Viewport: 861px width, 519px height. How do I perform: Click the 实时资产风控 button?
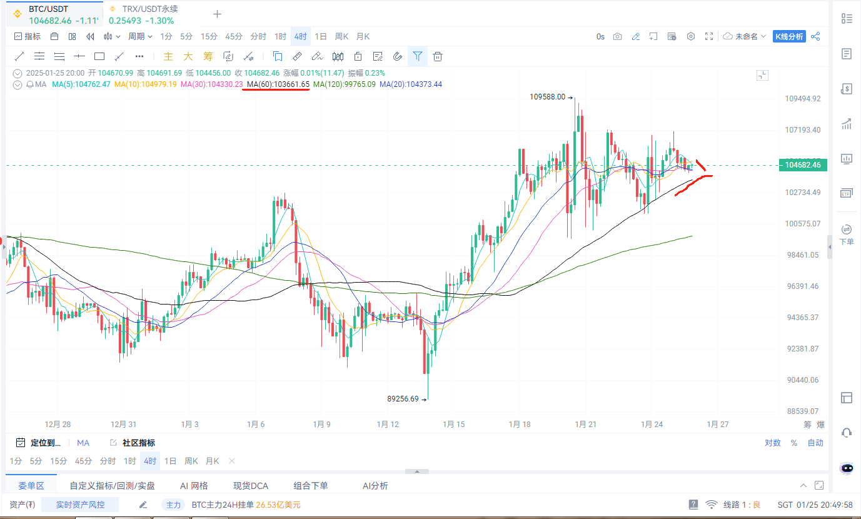click(80, 505)
